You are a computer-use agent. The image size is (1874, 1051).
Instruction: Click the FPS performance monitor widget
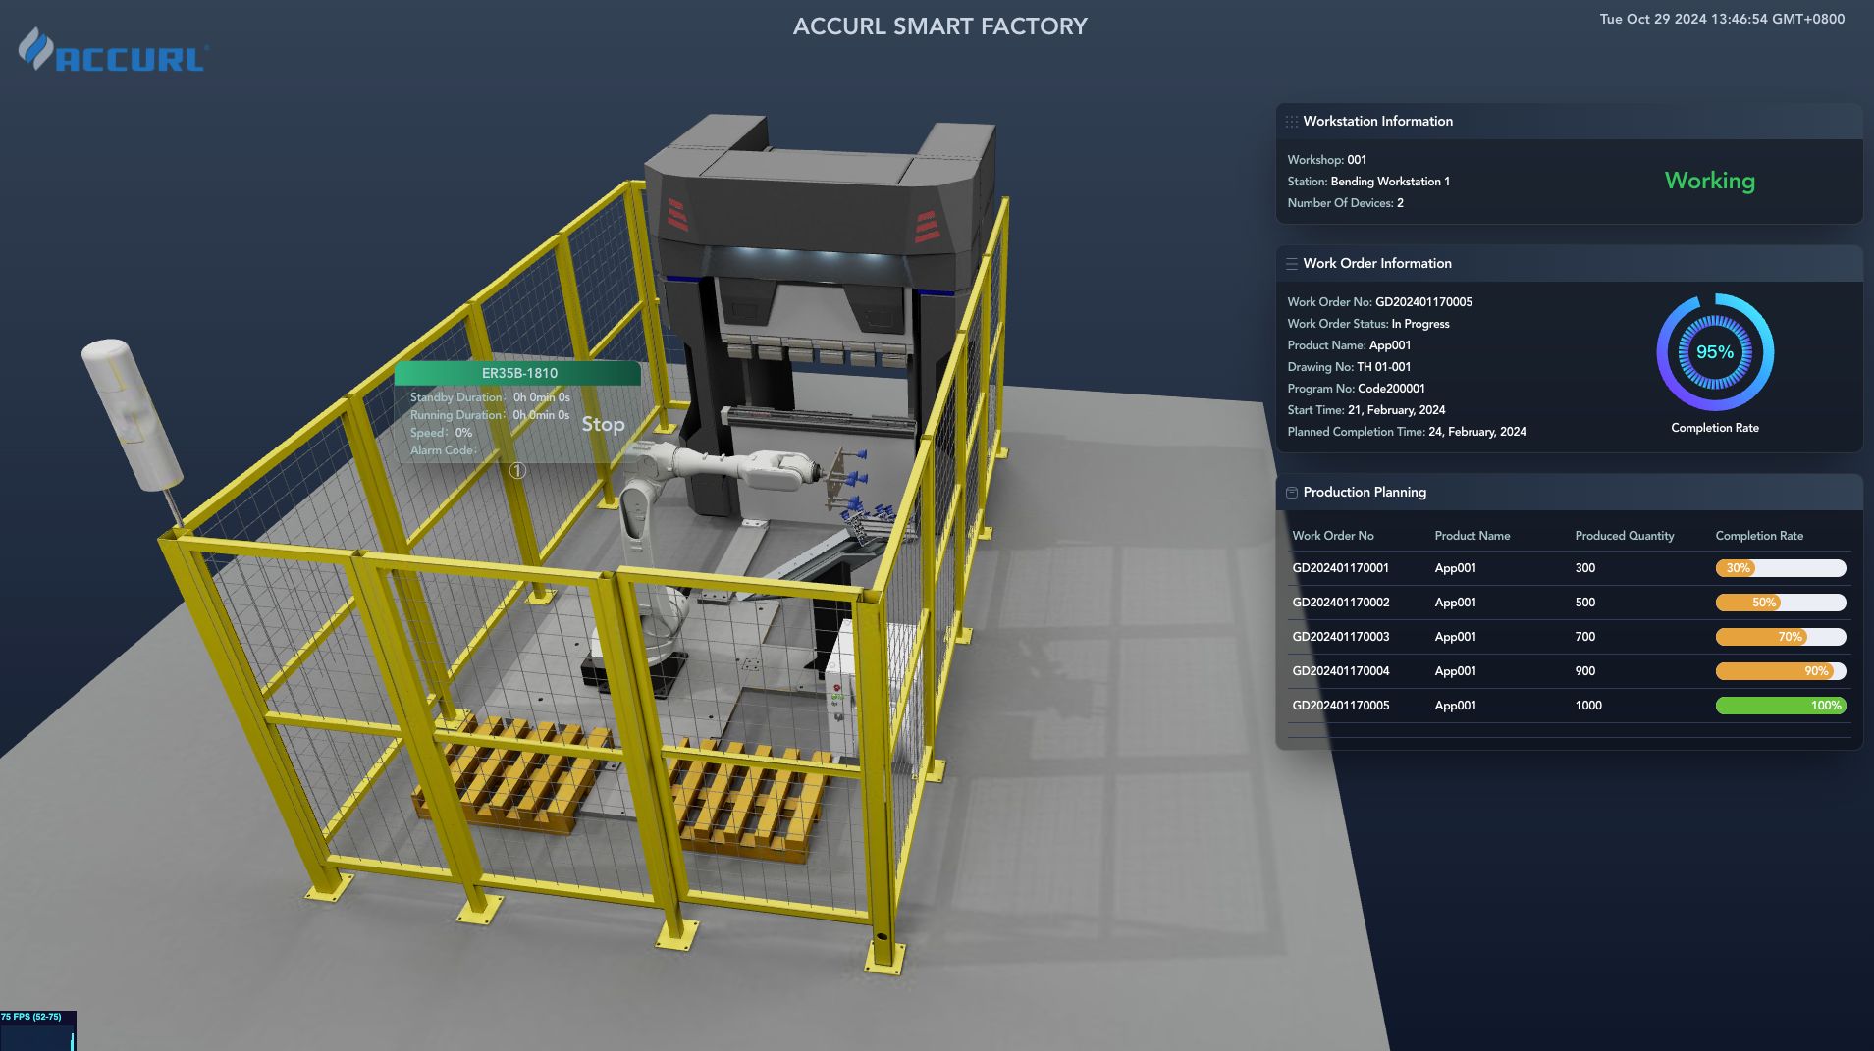click(x=37, y=1030)
